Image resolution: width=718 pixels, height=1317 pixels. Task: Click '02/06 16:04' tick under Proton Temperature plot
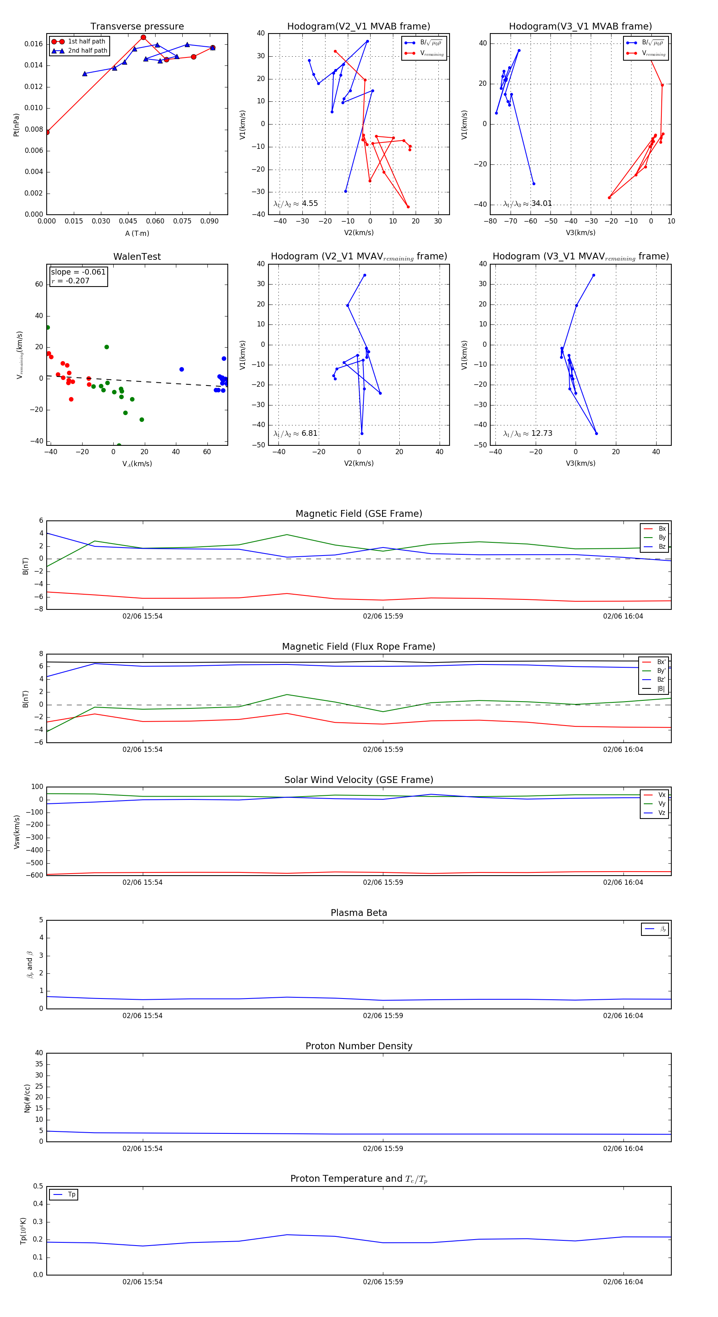[623, 1282]
